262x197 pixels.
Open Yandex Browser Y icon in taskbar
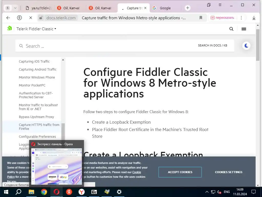point(82,192)
